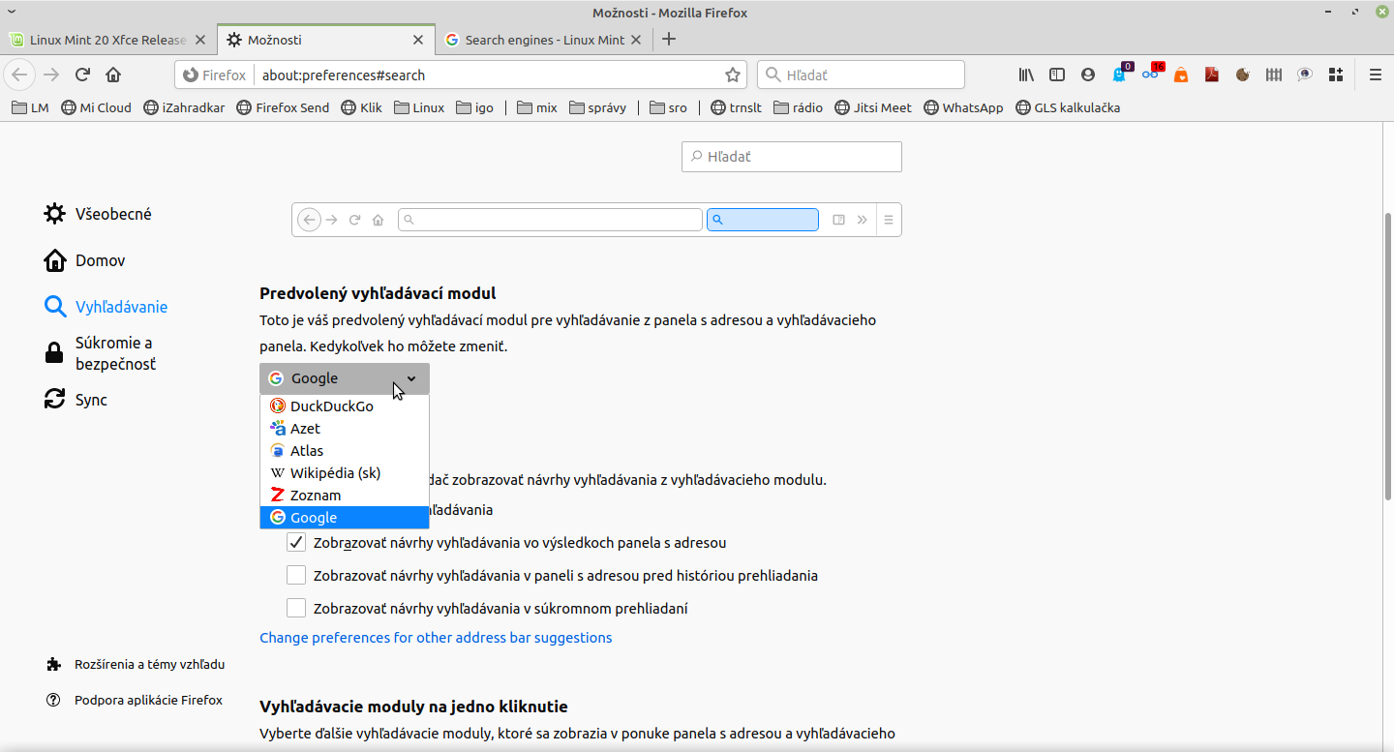This screenshot has width=1394, height=752.
Task: Click the Home toolbar icon
Action: click(113, 75)
